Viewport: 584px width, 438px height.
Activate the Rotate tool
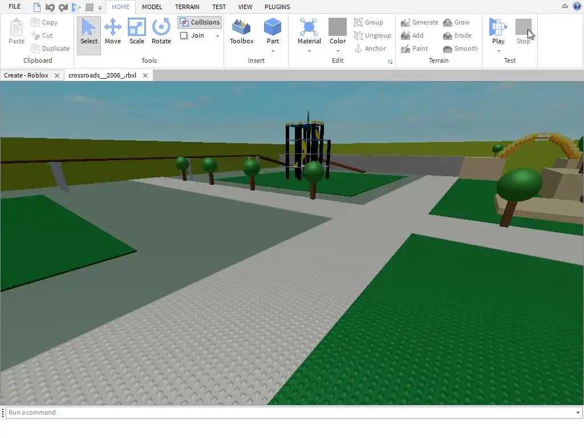pyautogui.click(x=161, y=32)
